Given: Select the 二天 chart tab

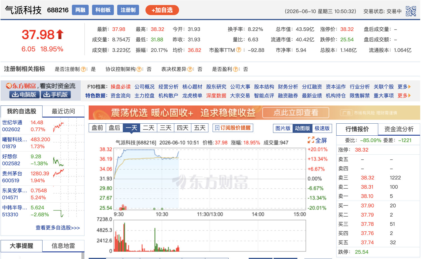Looking at the screenshot, I should (149, 128).
